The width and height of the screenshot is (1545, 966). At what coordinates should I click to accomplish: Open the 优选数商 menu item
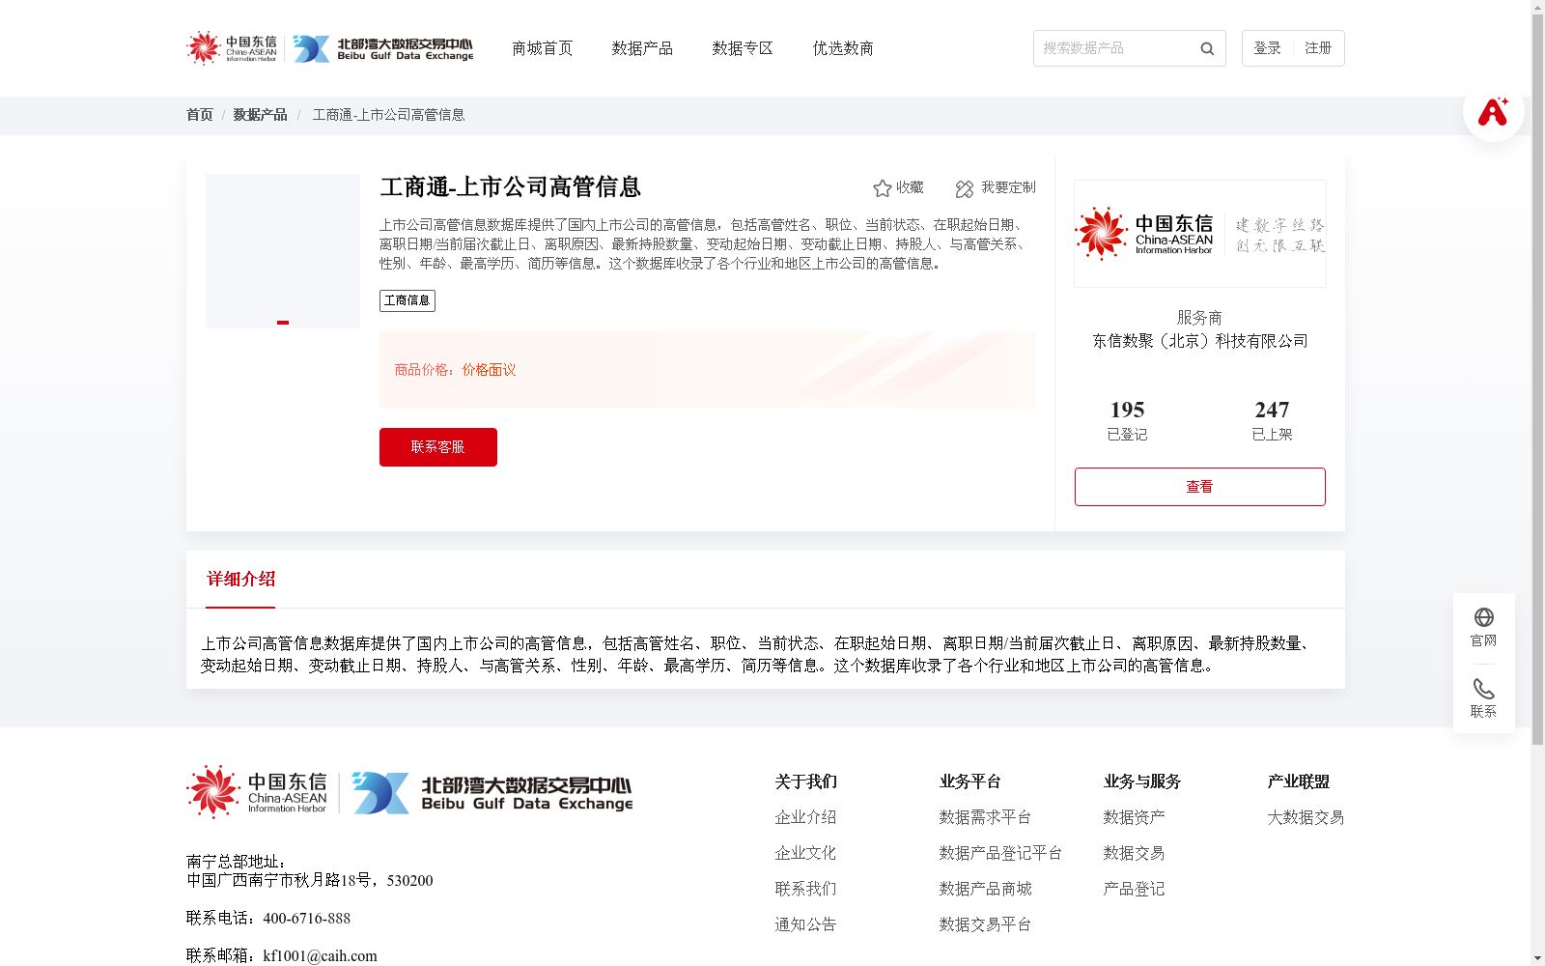click(x=842, y=48)
